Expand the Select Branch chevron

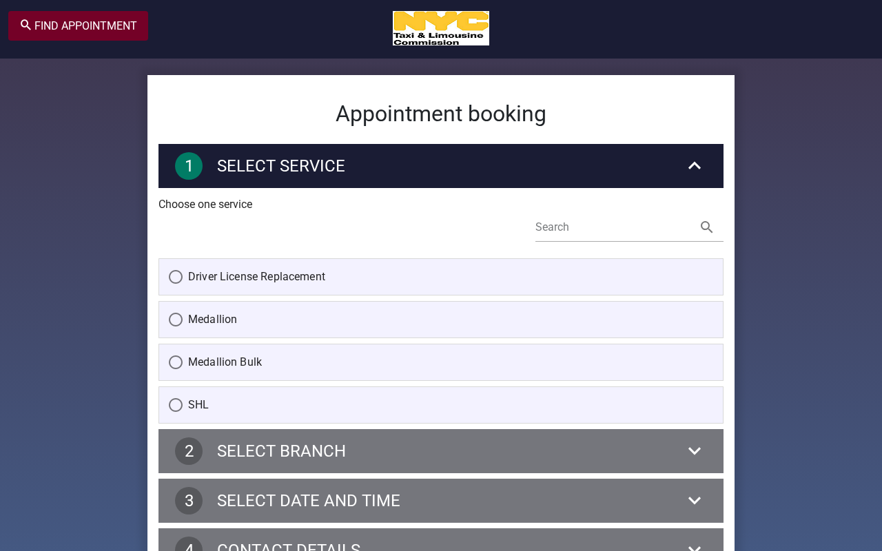695,451
